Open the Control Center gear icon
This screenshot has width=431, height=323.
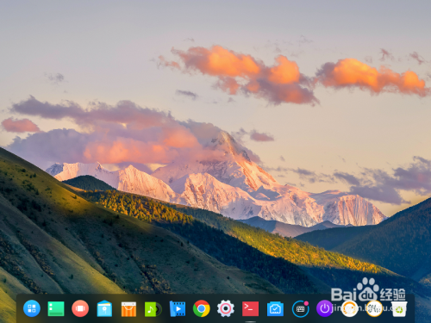(x=226, y=308)
